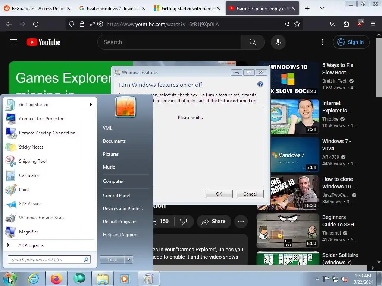Screen dimensions: 382x286
Task: Reload the current page
Action: pos(36,24)
